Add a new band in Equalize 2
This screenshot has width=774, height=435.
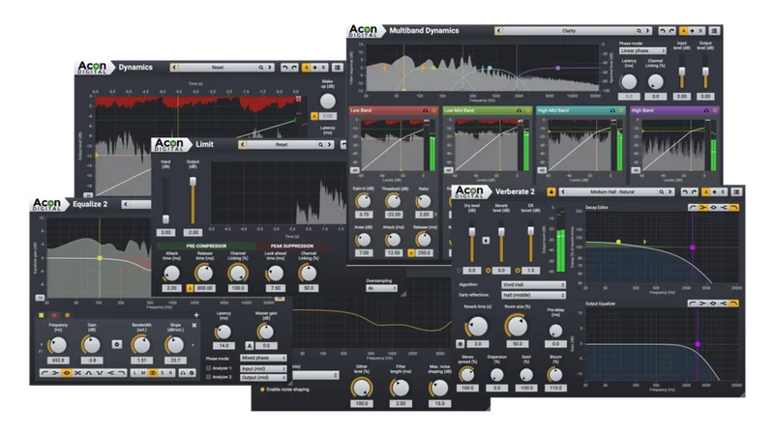coord(196,315)
